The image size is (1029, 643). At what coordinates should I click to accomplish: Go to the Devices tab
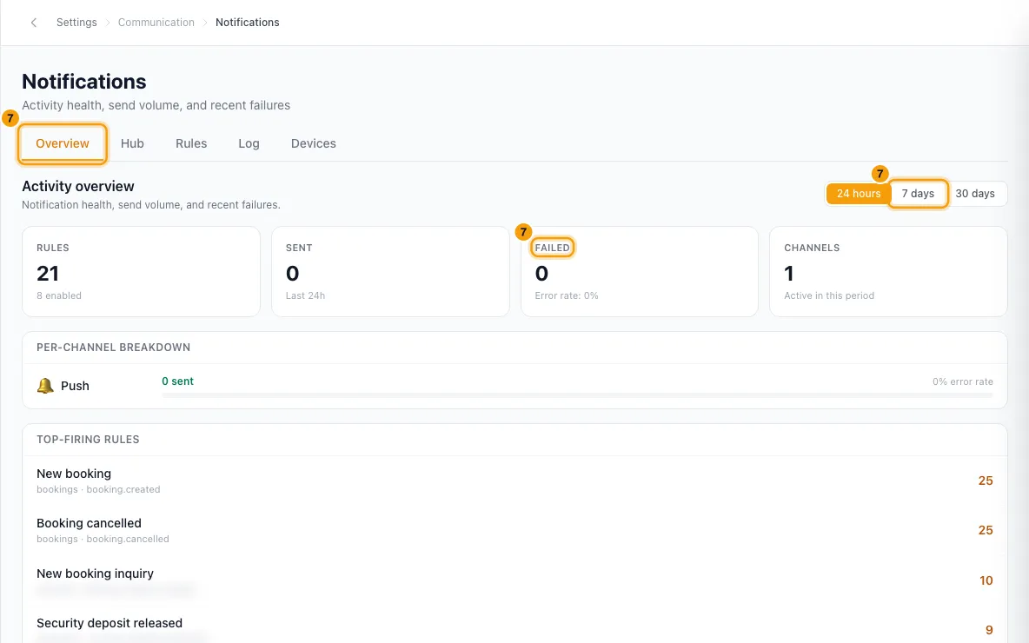[314, 143]
